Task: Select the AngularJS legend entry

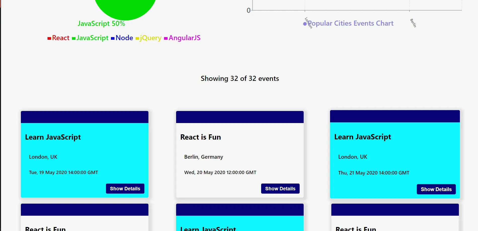Action: pos(182,38)
